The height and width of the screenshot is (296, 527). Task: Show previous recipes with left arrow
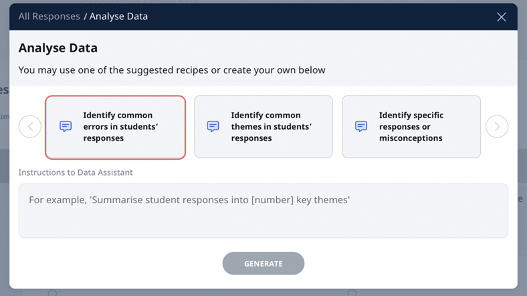[x=30, y=126]
